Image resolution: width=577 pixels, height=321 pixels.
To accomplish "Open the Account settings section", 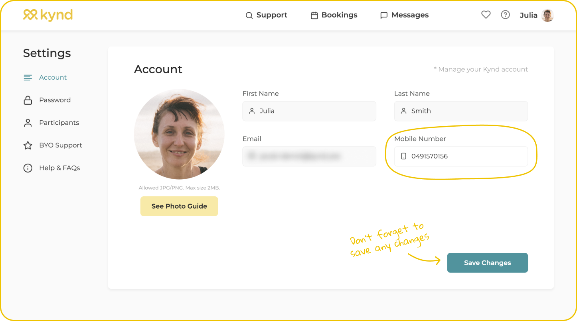I will [53, 77].
